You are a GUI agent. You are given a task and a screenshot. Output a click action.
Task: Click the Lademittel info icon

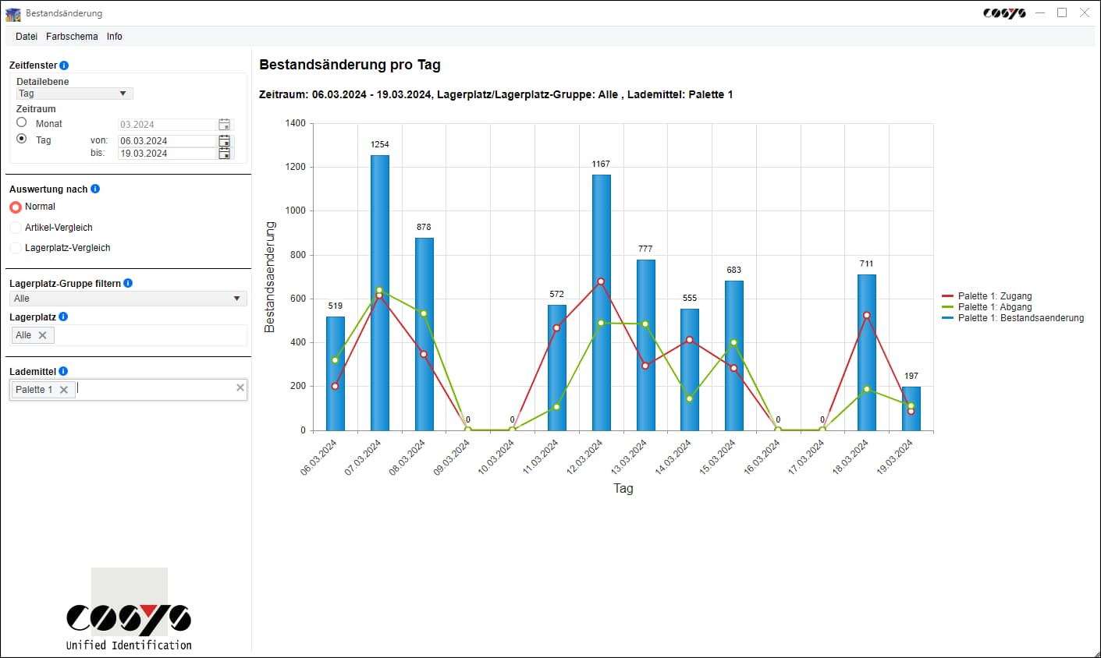[63, 371]
